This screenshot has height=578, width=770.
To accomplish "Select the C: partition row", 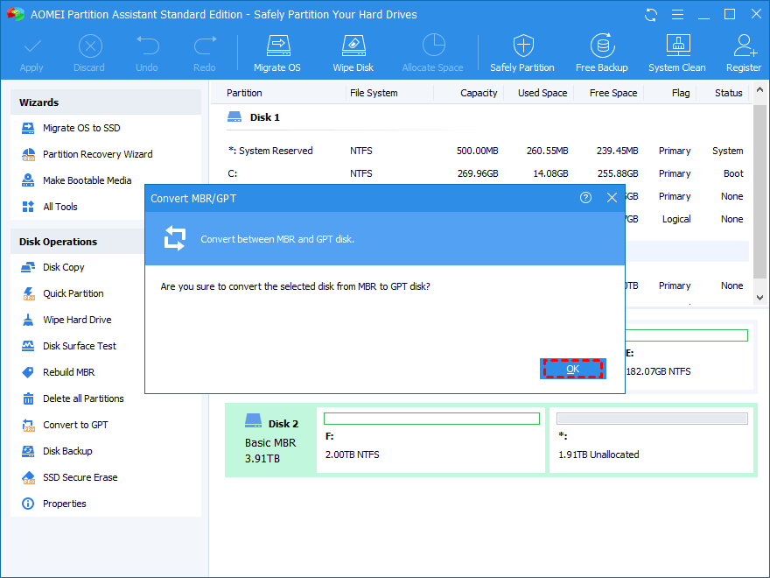I will [486, 173].
